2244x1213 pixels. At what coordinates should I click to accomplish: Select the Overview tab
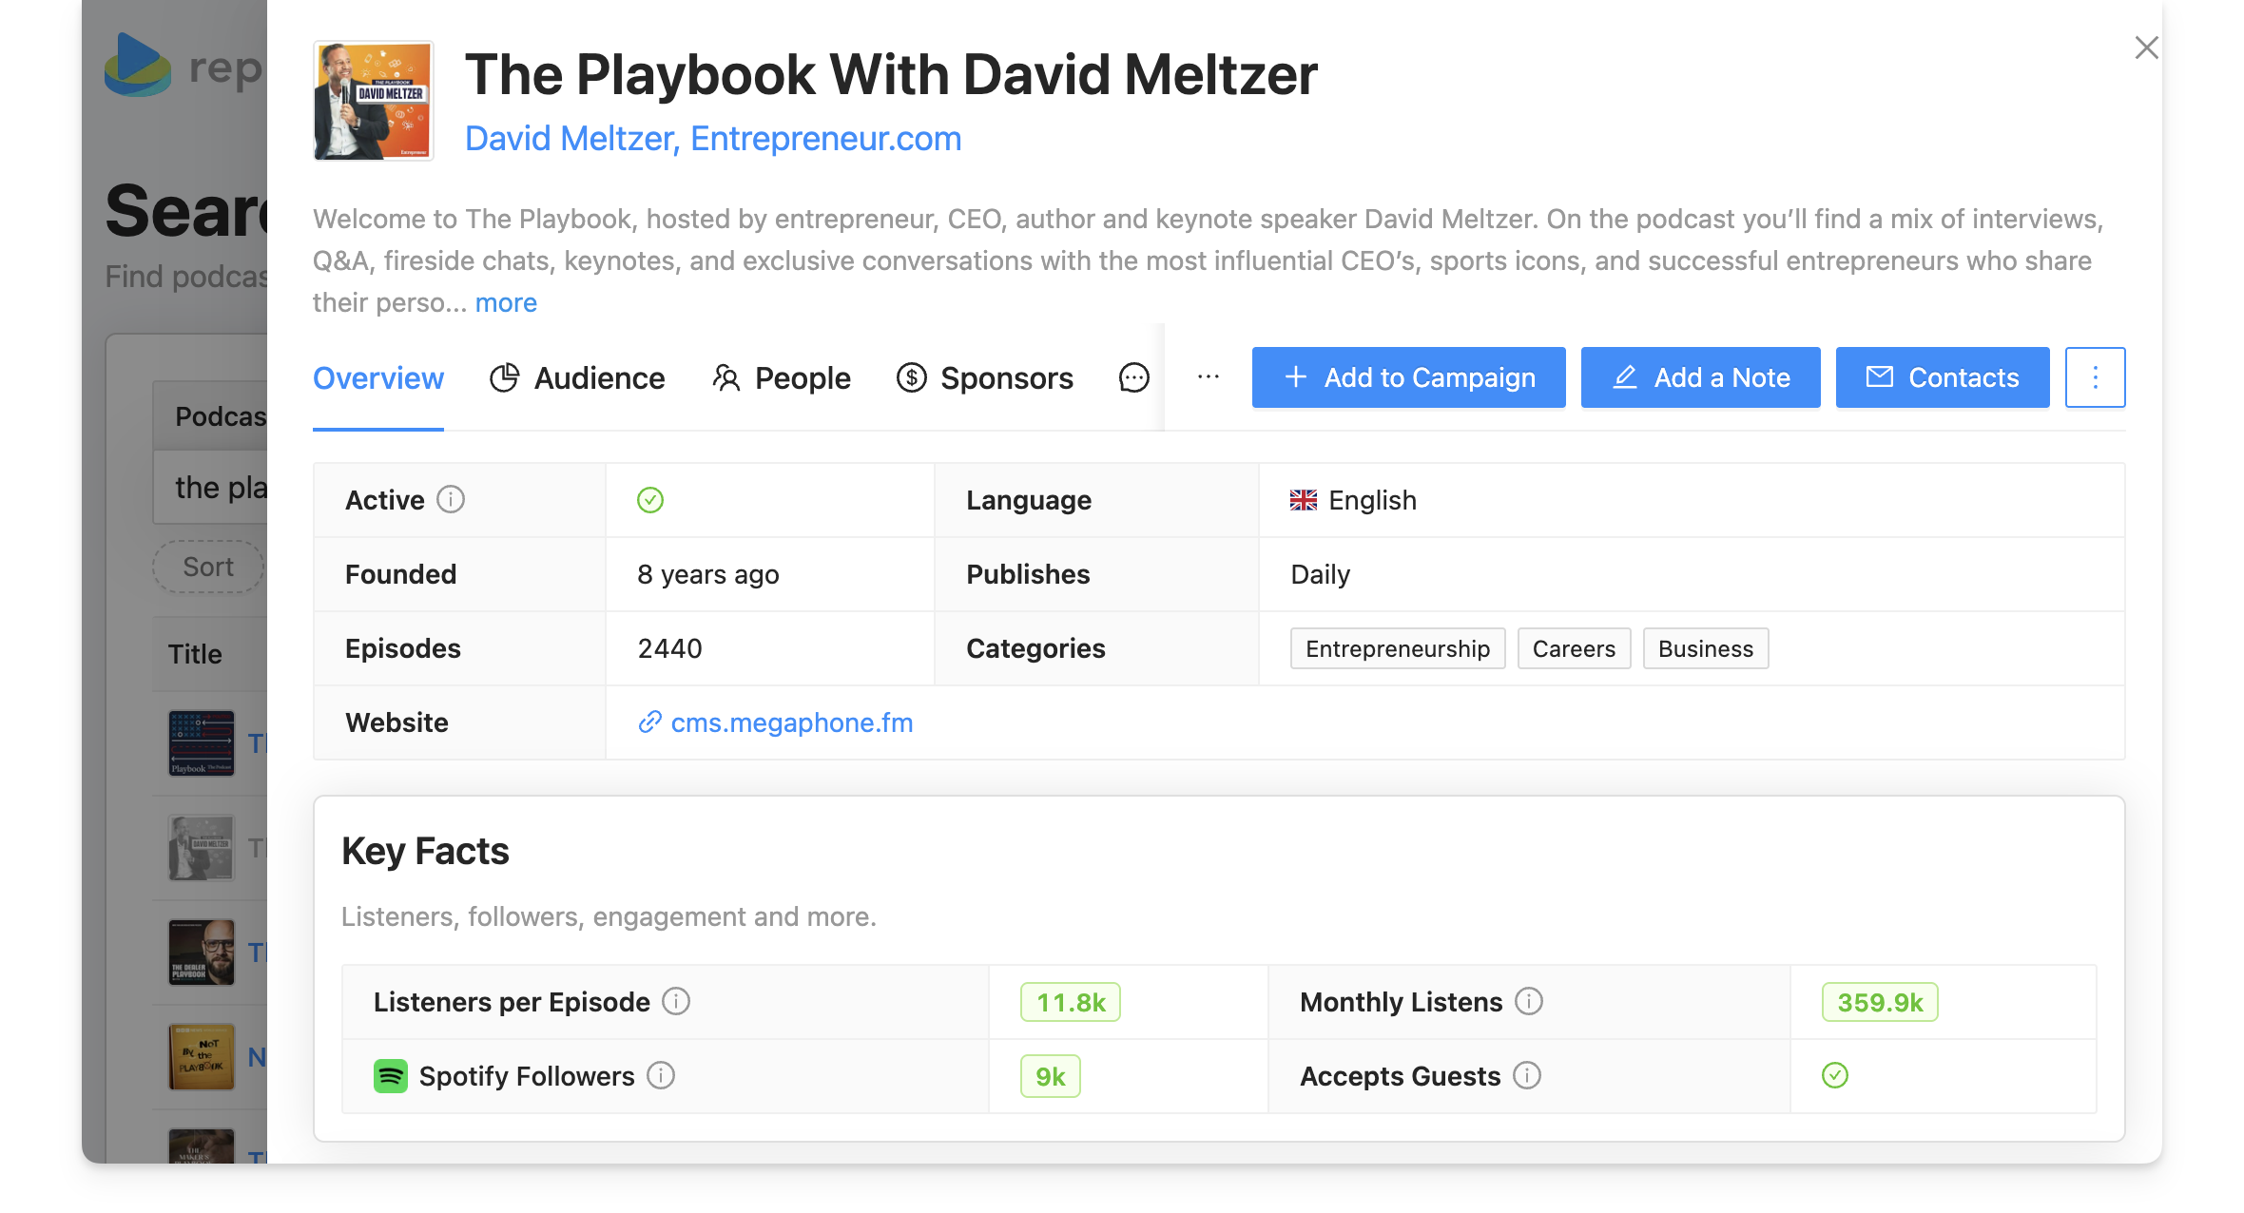(x=377, y=377)
